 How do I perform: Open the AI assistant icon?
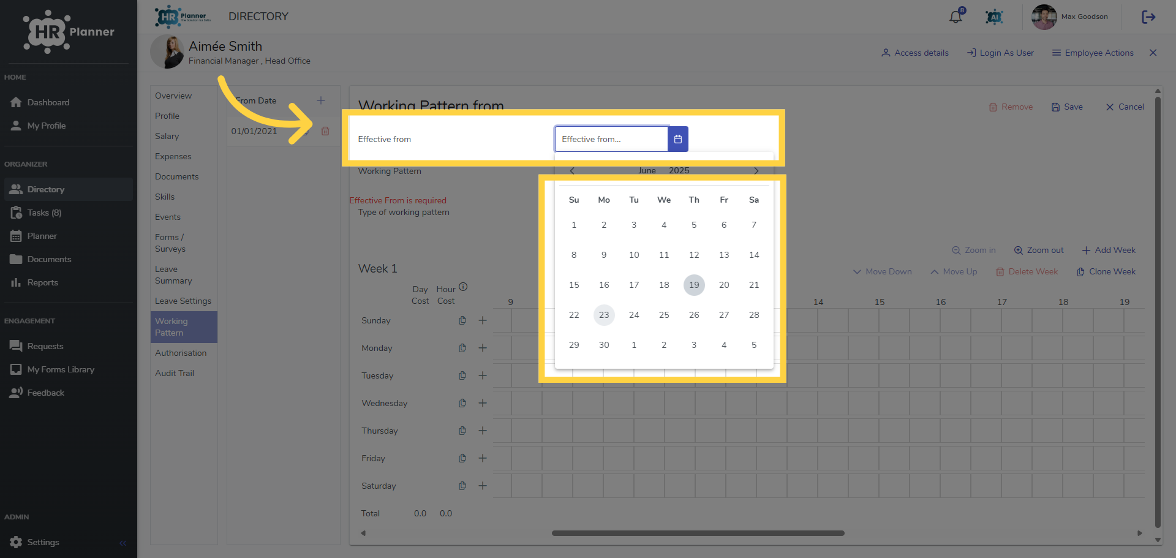click(994, 17)
